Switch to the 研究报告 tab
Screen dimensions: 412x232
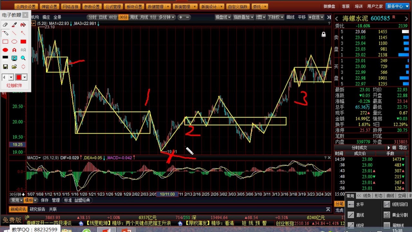39,209
